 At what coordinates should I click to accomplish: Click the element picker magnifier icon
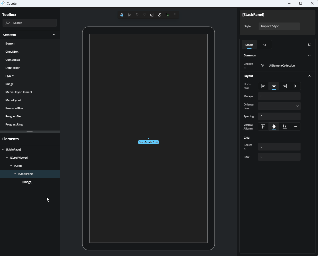tap(152, 15)
